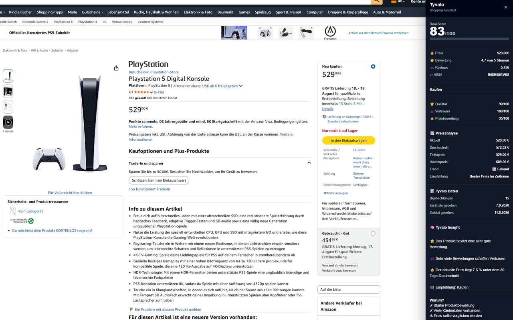Open the Computer category
The width and height of the screenshot is (513, 320).
(x=315, y=12)
